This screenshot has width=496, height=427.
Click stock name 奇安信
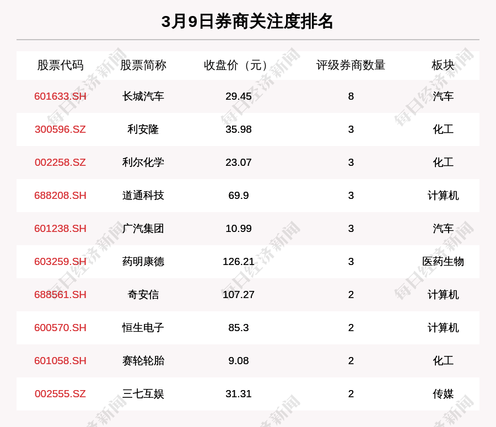pos(143,294)
